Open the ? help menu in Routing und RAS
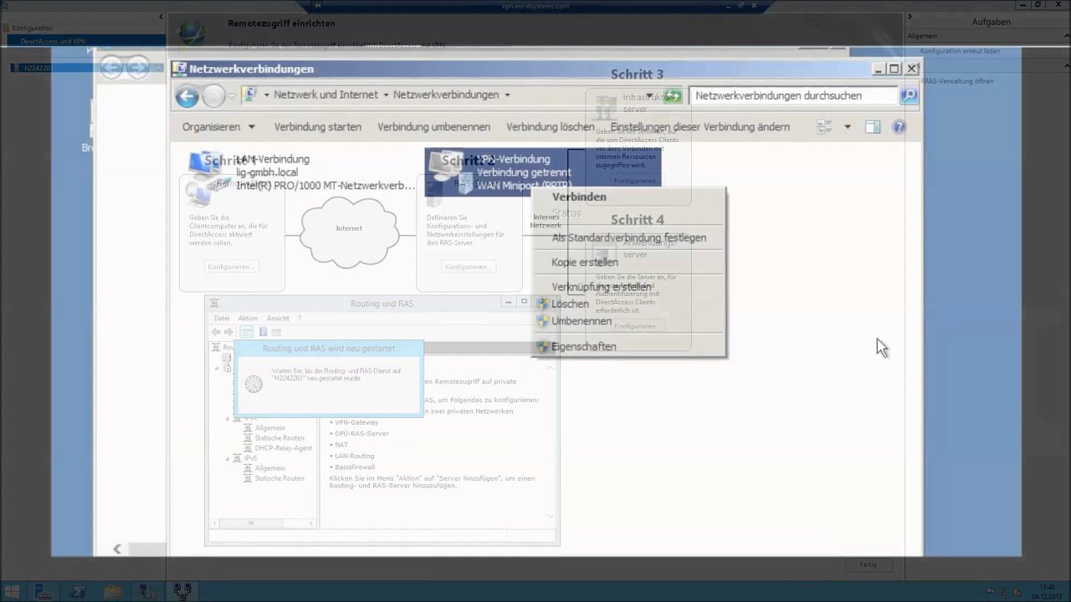This screenshot has height=602, width=1071. 300,319
